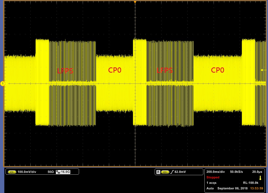Screen dimensions: 268x193
Task: Click the C1 trigger source badge
Action: coord(165,172)
